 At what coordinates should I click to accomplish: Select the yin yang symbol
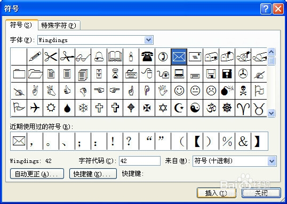pyautogui.click(x=195, y=108)
